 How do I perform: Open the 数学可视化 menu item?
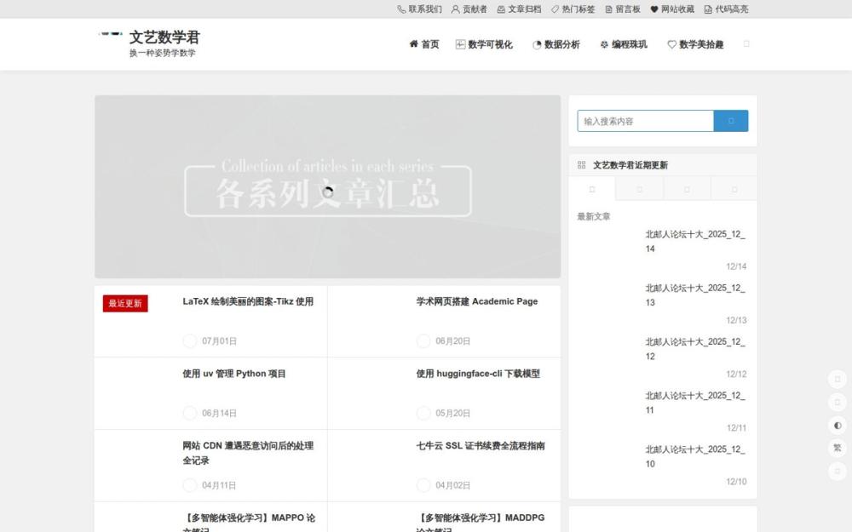pos(484,44)
